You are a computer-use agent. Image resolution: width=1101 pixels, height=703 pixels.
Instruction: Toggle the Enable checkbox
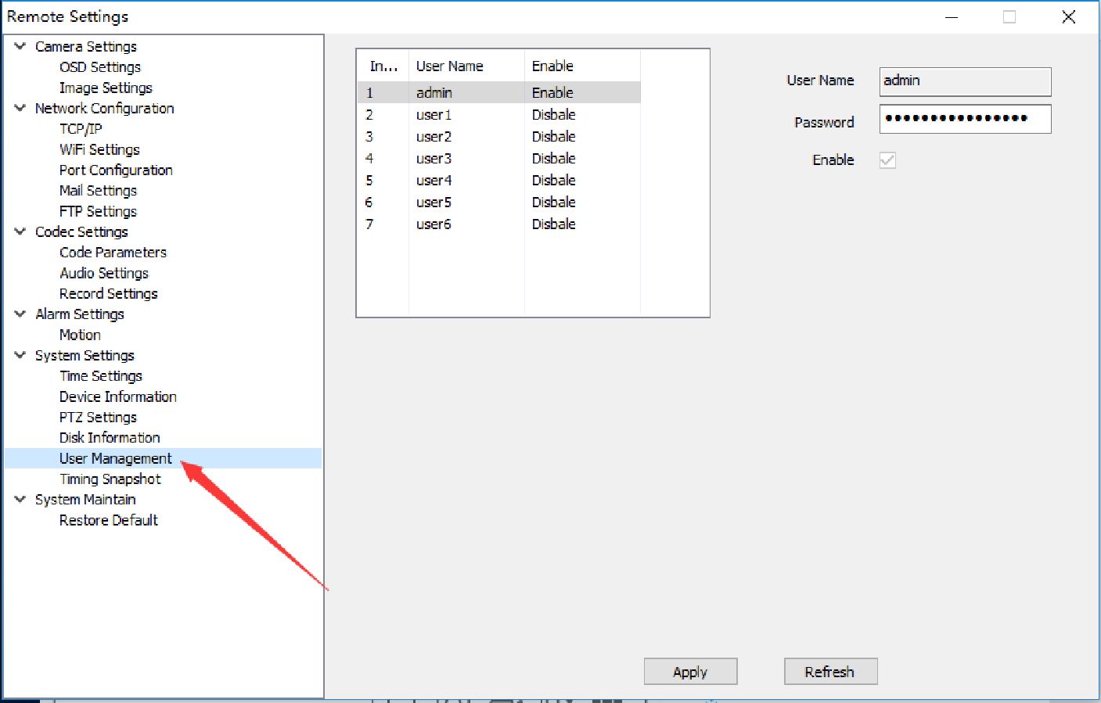887,160
